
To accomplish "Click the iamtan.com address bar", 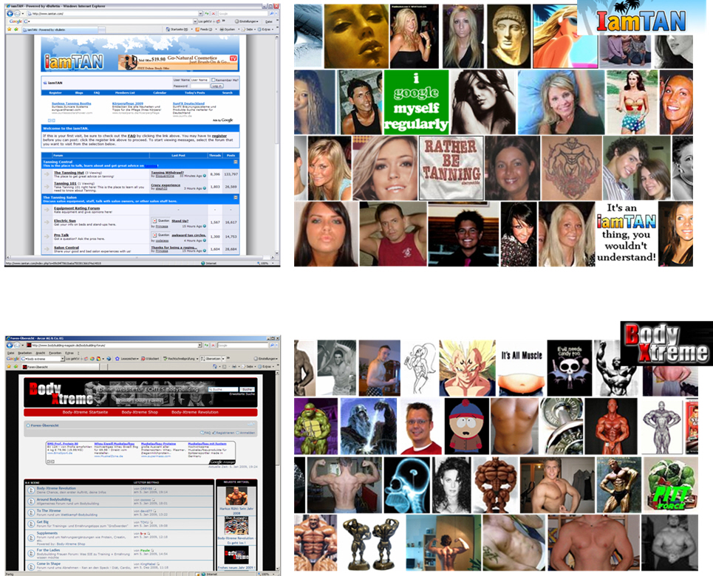I will tap(113, 13).
